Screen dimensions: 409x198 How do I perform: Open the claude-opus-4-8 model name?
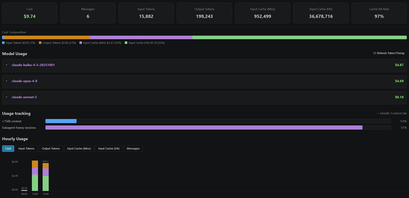click(x=24, y=81)
